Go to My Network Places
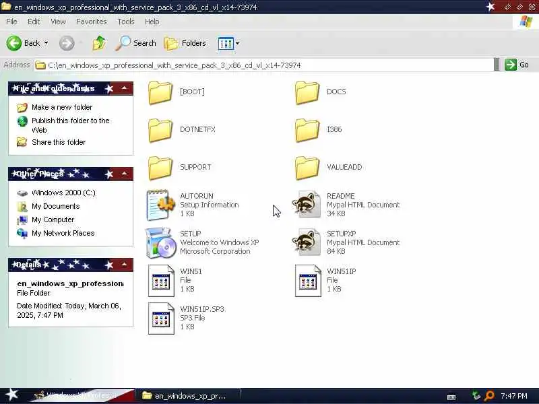Viewport: 539px width, 404px height. pyautogui.click(x=63, y=233)
